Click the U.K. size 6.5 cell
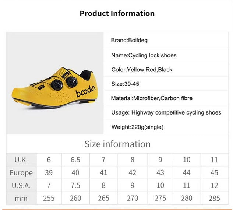 [x=75, y=160]
